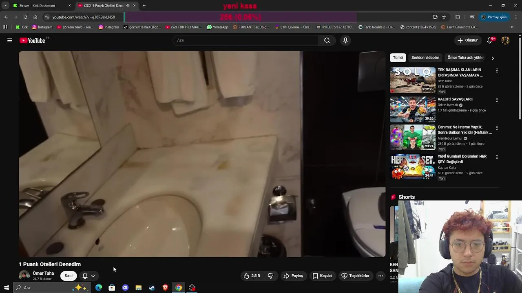The height and width of the screenshot is (293, 522).
Task: Open Chrome extensions puzzle icon
Action: click(458, 17)
